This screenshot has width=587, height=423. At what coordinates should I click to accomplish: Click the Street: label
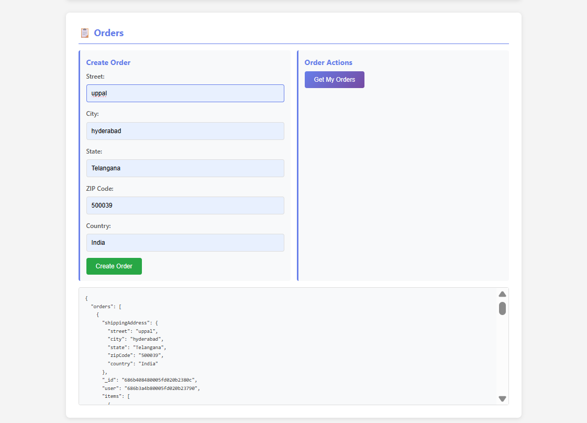coord(95,77)
